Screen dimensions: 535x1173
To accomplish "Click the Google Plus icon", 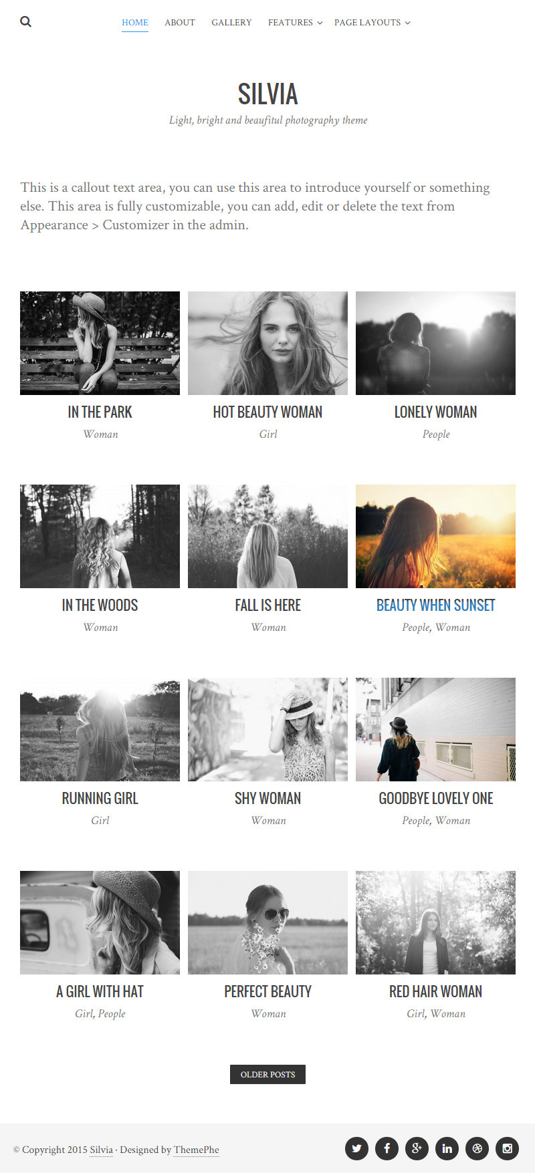I will (x=417, y=1148).
